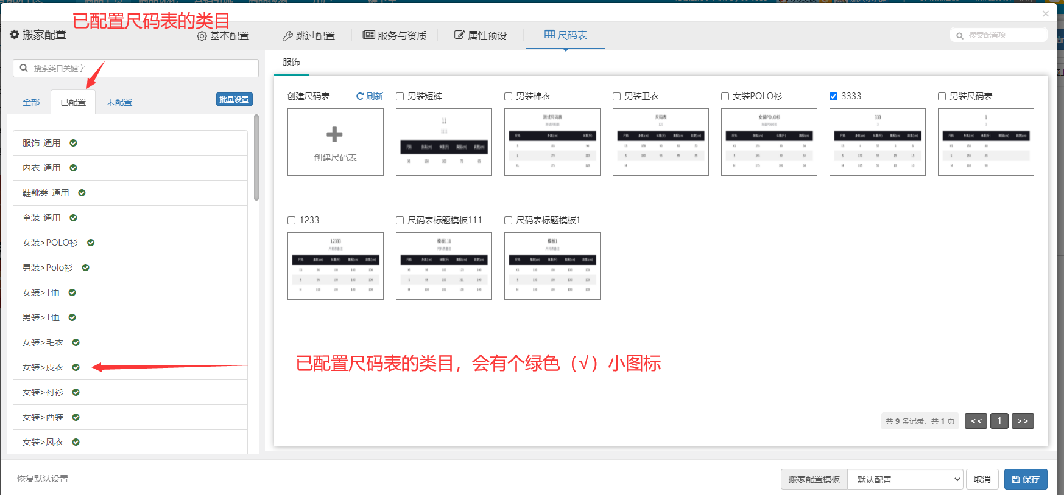The image size is (1064, 495).
Task: Tick the 尺码表标题模板111 checkbox
Action: [400, 220]
